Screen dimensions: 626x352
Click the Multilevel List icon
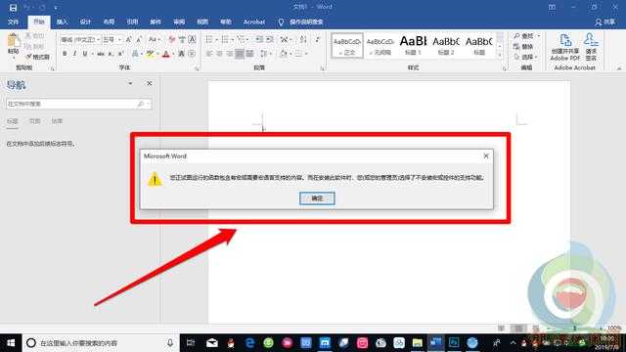[241, 39]
